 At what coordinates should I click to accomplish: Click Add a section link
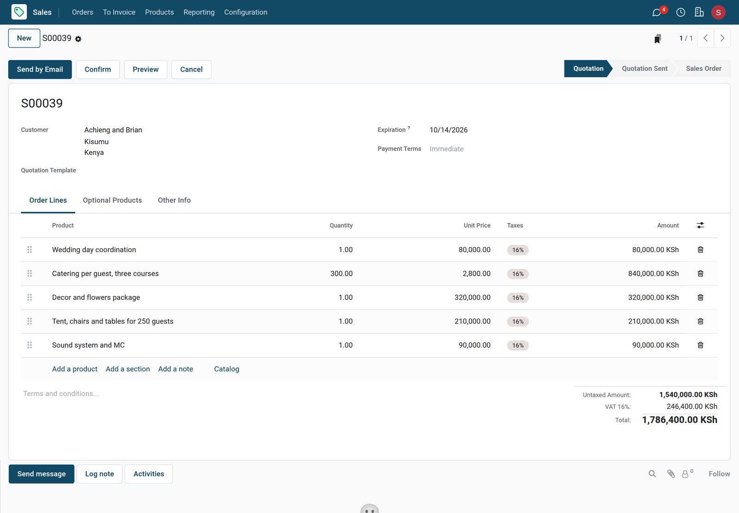[128, 369]
